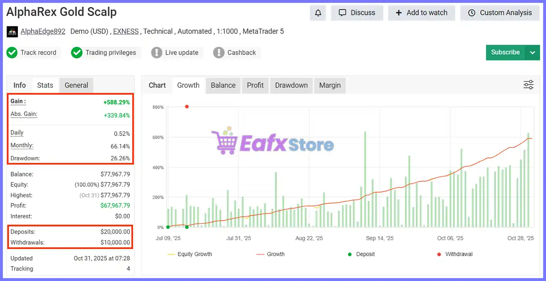546x281 pixels.
Task: Switch to the Balance chart tab
Action: coord(223,85)
